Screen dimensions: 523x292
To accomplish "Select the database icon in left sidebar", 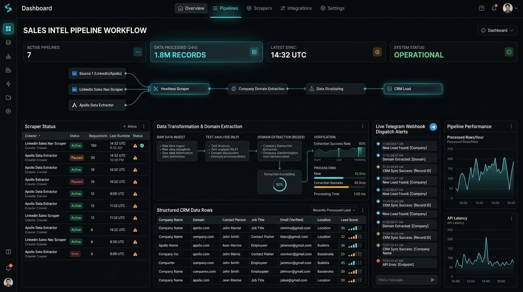I will (8, 43).
